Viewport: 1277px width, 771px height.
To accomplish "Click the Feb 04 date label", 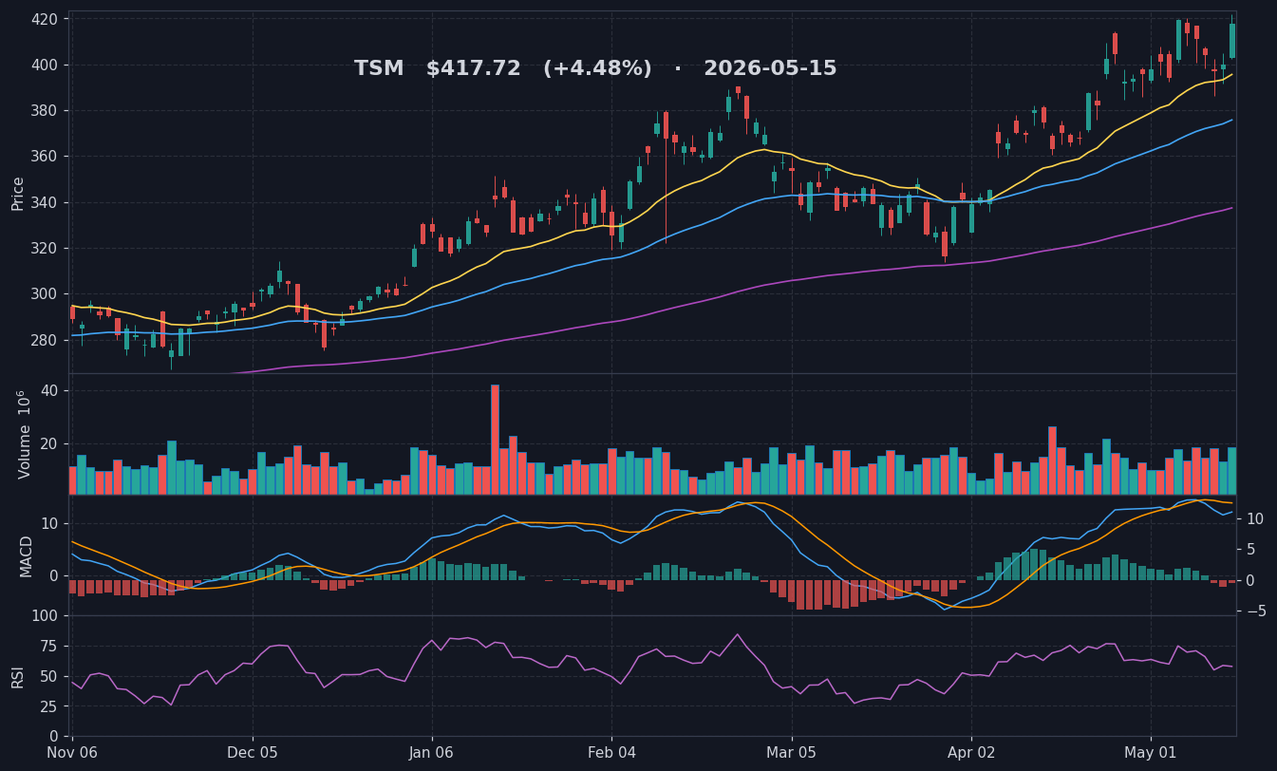I will [x=611, y=752].
